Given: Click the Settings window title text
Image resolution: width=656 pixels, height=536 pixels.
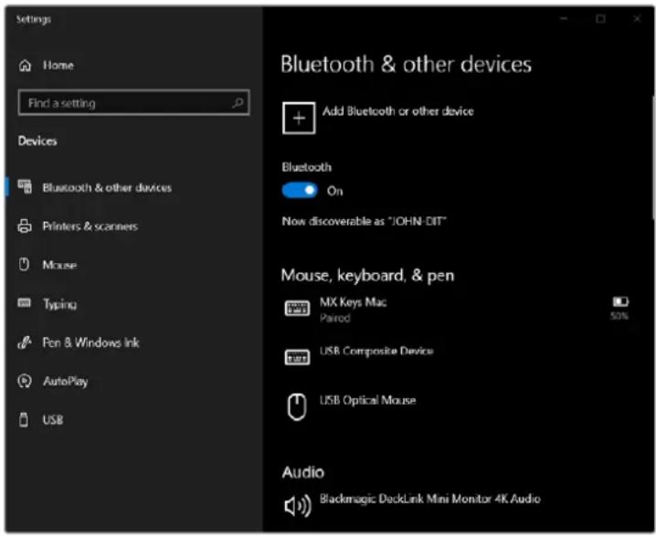Looking at the screenshot, I should tap(34, 19).
